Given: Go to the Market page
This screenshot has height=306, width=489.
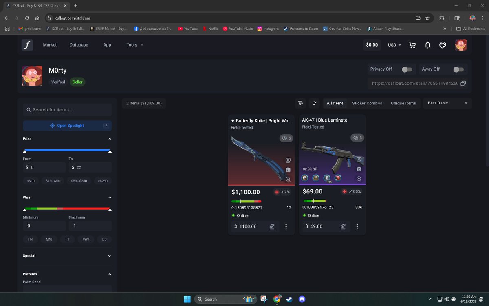Looking at the screenshot, I should [x=50, y=45].
